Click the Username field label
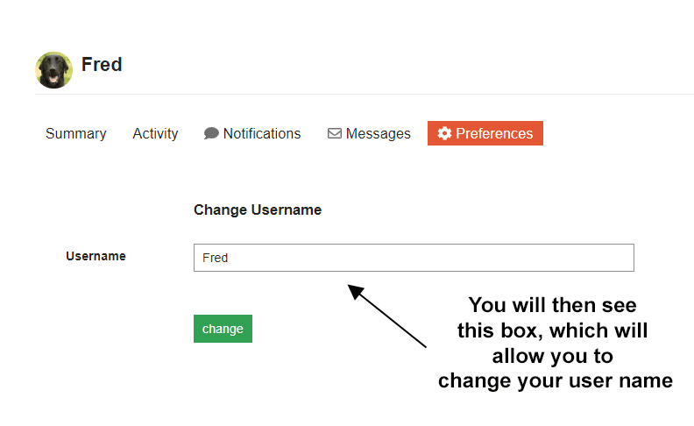Viewport: 694px width, 426px height. point(96,256)
